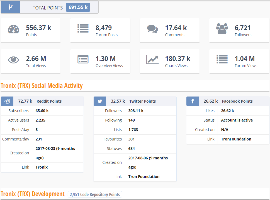Click the 8,479 forum posts value
Screen dimensions: 270x200
(104, 28)
